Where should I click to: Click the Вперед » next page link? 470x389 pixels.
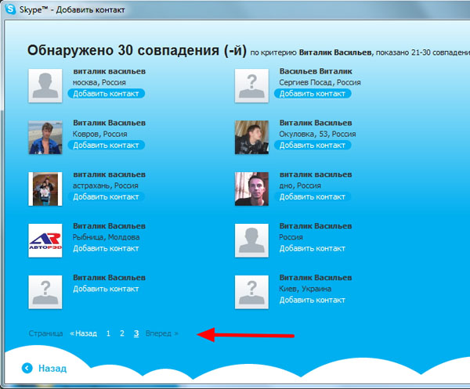point(161,333)
